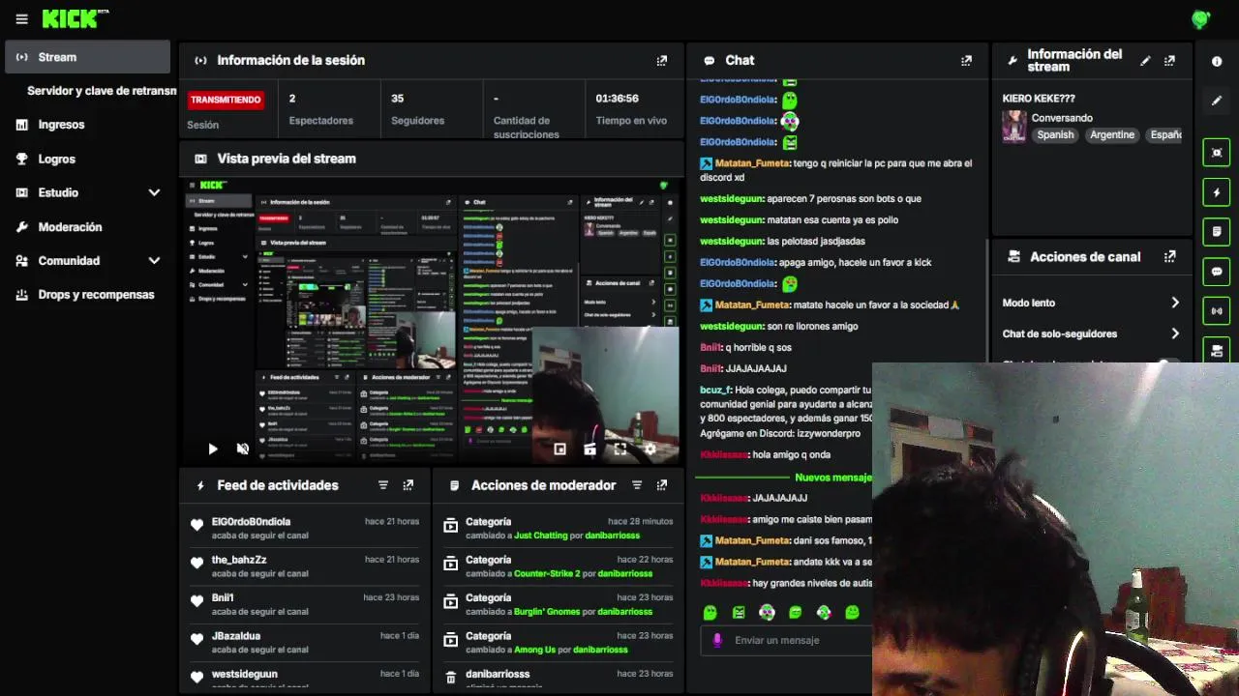Insert the fourth green emote in quick emote row
Screen dimensions: 1239x696
tap(795, 612)
